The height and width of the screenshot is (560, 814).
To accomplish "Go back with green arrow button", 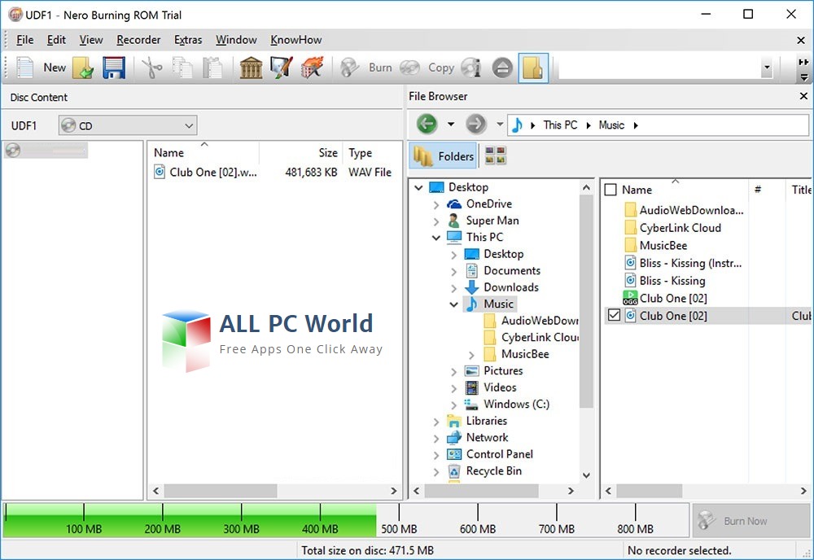I will [427, 124].
